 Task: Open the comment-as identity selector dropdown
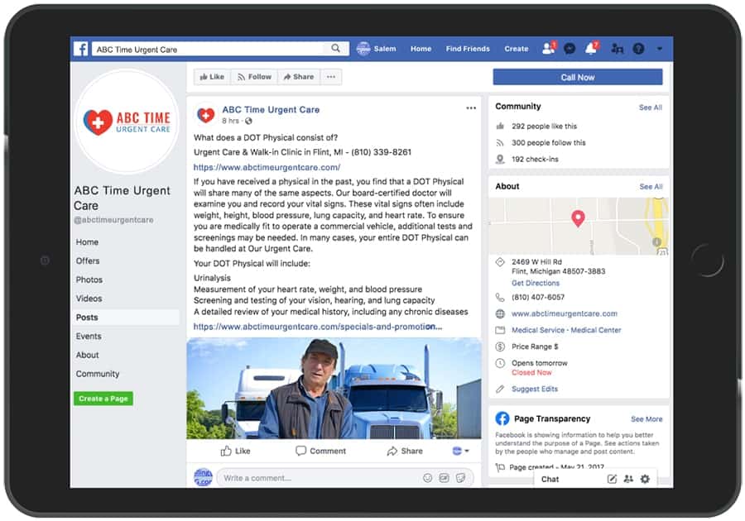pos(460,451)
